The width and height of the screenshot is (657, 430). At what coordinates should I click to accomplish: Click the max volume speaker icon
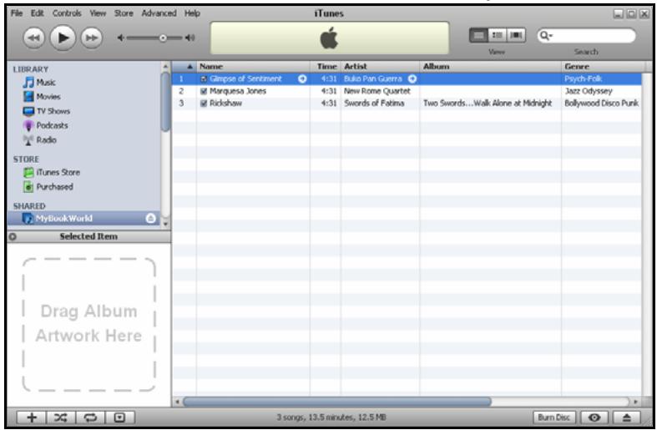190,38
